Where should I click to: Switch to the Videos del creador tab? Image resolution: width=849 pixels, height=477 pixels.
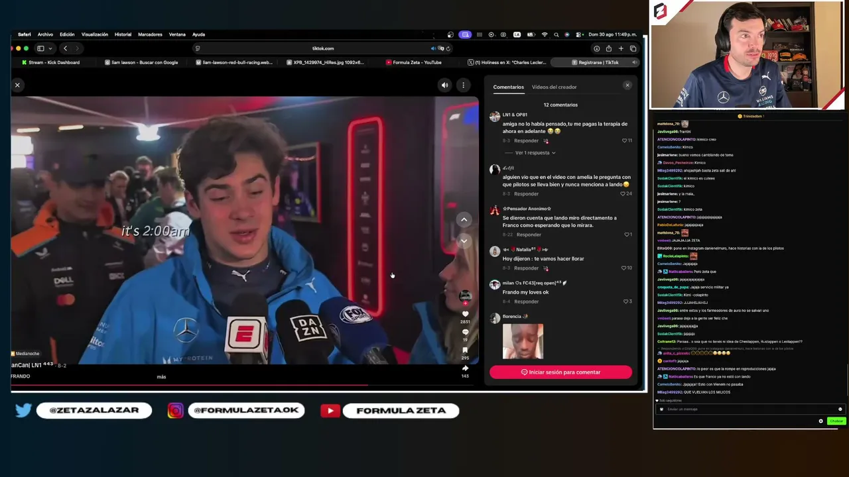pos(554,87)
